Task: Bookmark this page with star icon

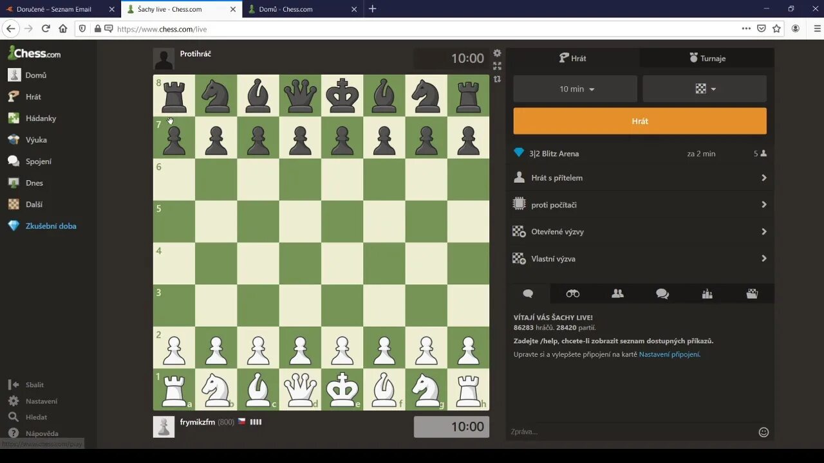Action: point(776,28)
